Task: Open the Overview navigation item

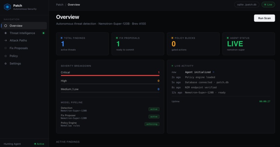Action: click(24, 26)
